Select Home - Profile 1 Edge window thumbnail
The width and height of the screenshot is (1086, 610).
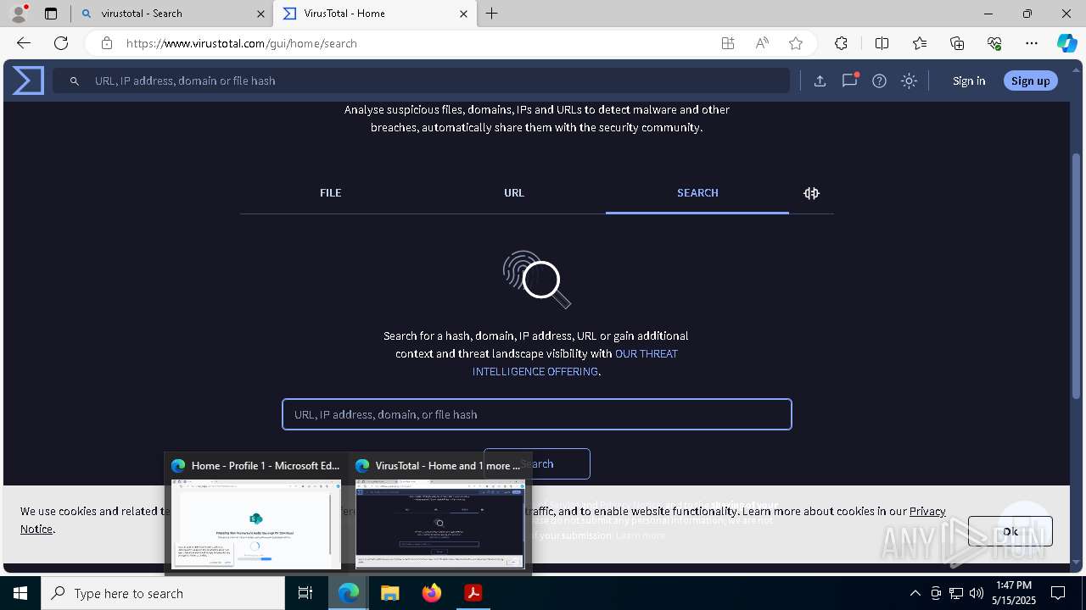(256, 513)
